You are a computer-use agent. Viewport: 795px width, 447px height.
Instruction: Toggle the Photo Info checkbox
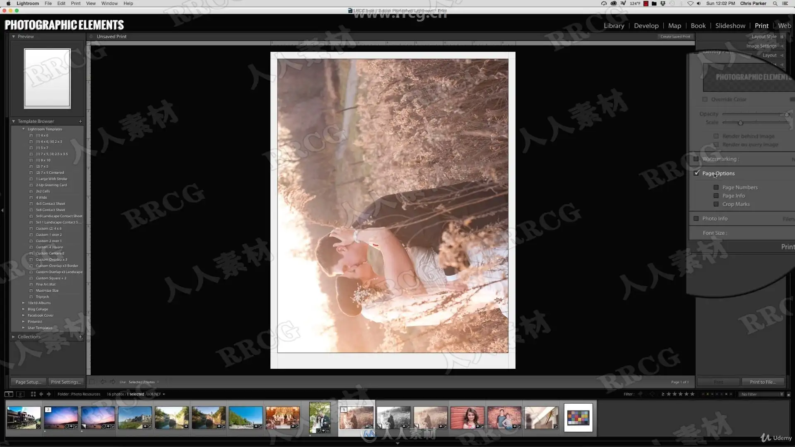tap(696, 219)
